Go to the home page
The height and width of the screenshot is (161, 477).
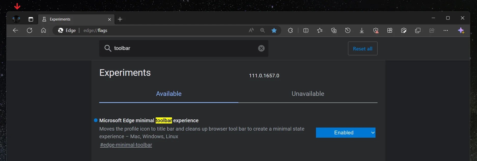(44, 30)
